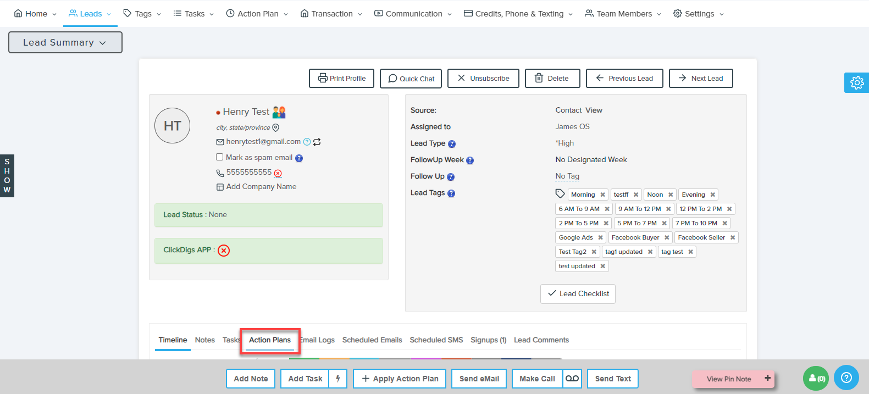The image size is (869, 394).
Task: Expand the SHOW side panel
Action: tap(7, 176)
